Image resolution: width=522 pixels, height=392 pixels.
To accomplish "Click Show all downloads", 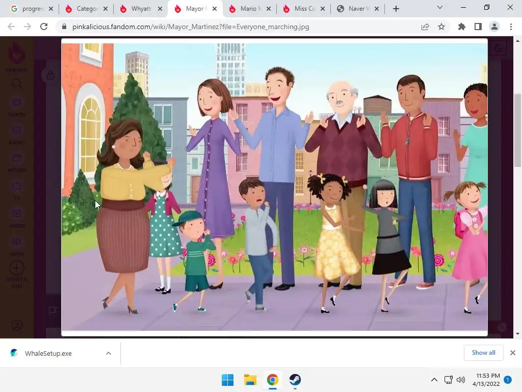I will pyautogui.click(x=483, y=353).
